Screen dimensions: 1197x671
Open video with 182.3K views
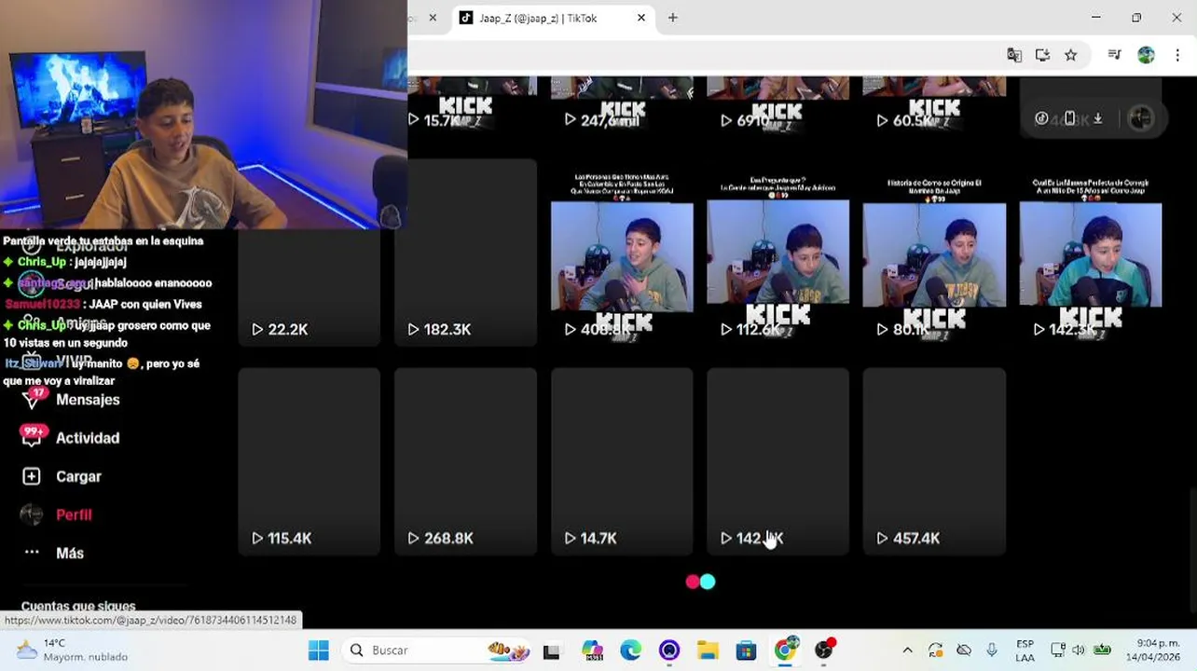[x=465, y=253]
